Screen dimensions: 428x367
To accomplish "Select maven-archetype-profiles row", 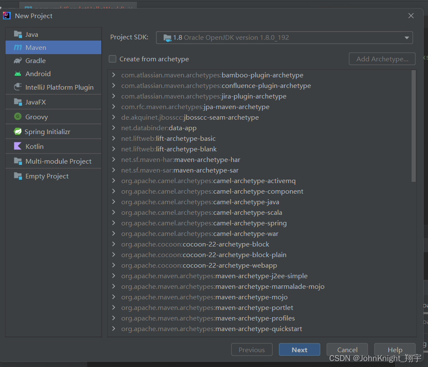I will (259, 318).
